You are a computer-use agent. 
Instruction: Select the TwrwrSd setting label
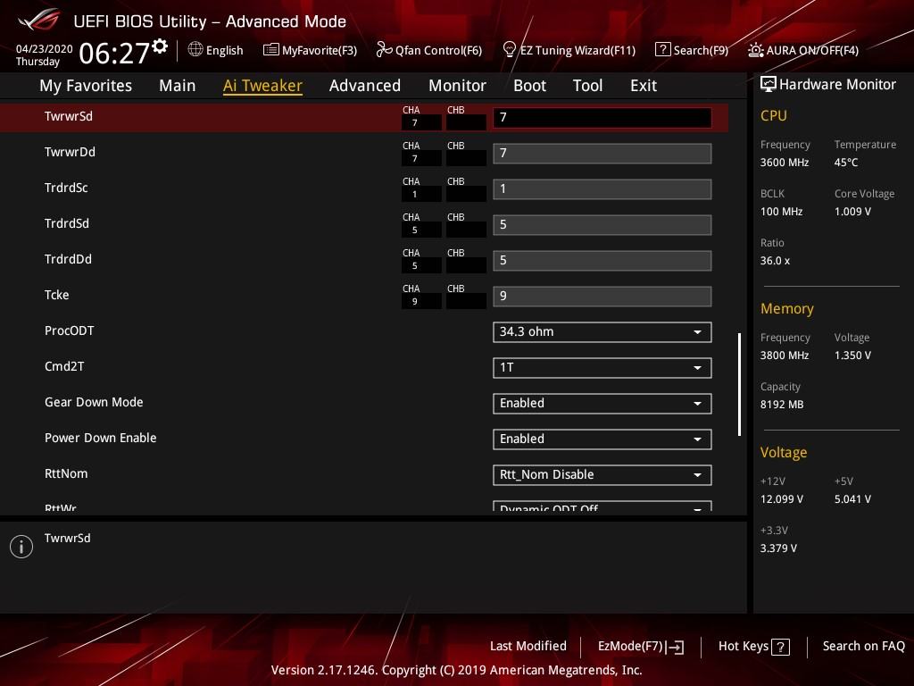click(x=68, y=116)
